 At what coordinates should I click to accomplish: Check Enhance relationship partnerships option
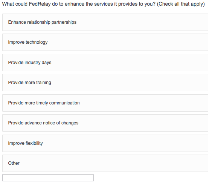coord(105,22)
